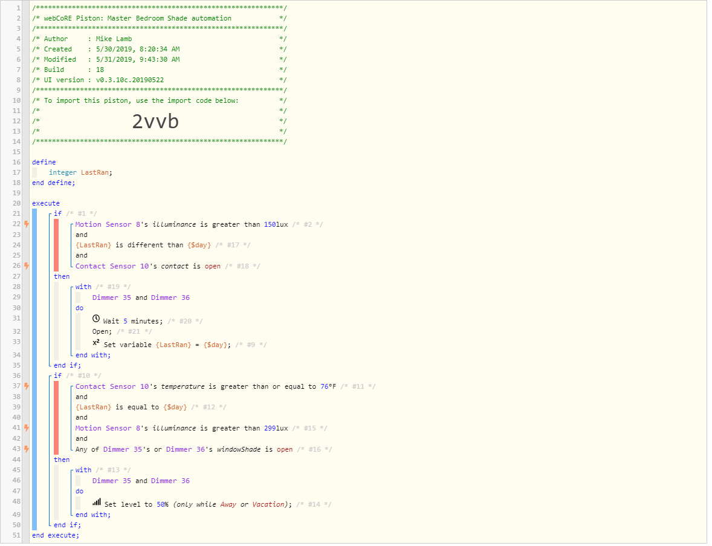Click 'end with;' on line 34
Viewport: 712px width, 546px height.
point(93,356)
